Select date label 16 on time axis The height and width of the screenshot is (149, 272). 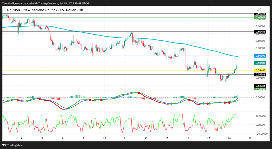(187, 138)
